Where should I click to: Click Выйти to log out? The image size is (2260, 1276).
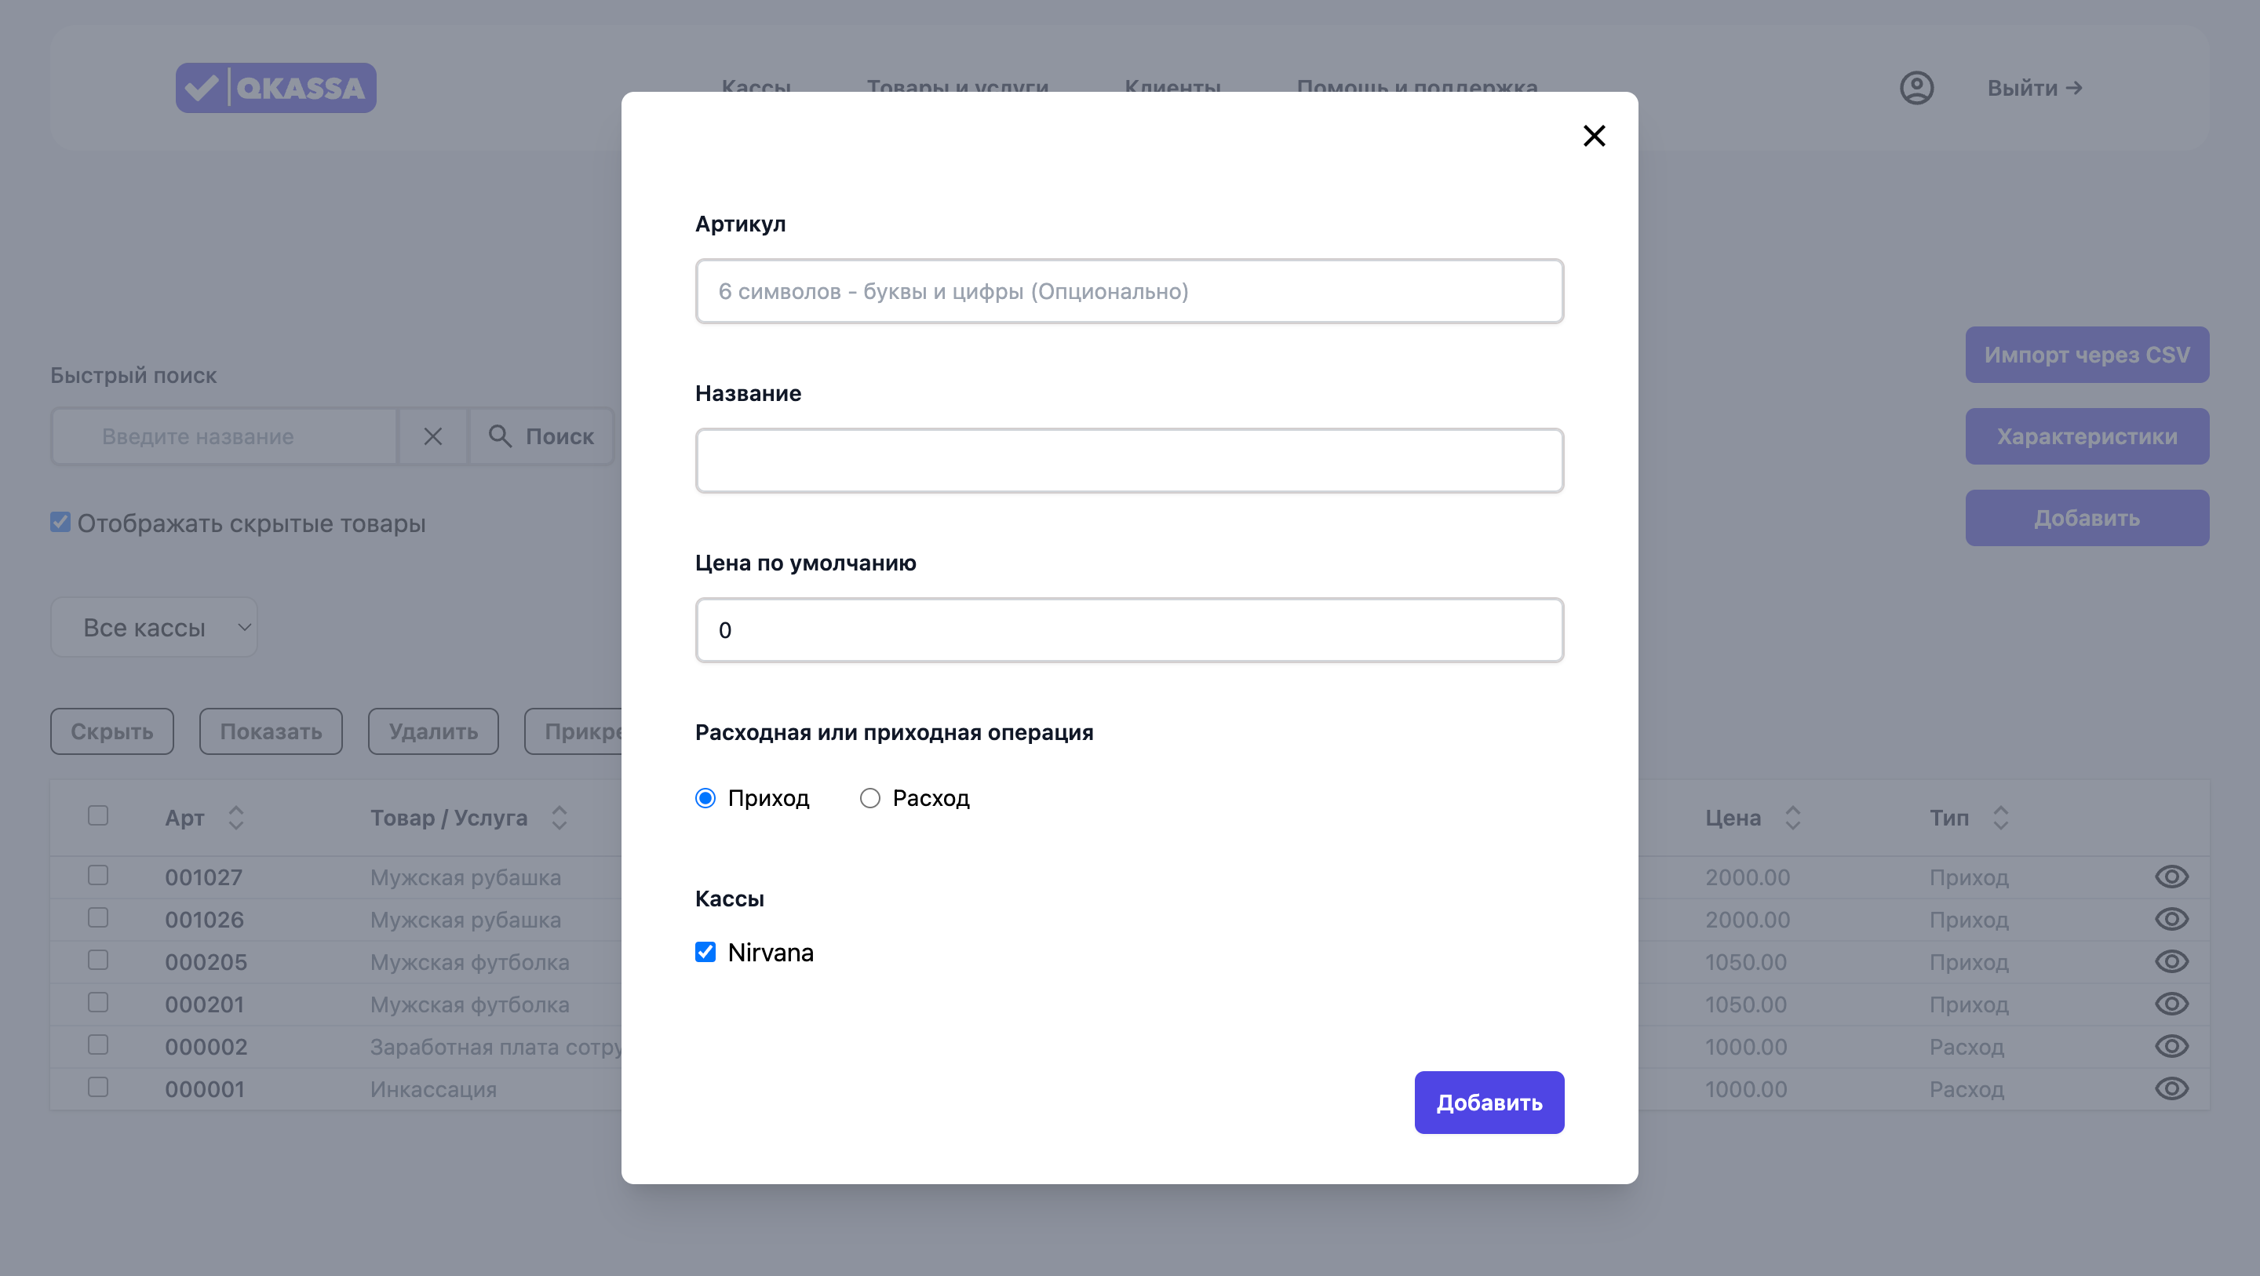(2034, 88)
